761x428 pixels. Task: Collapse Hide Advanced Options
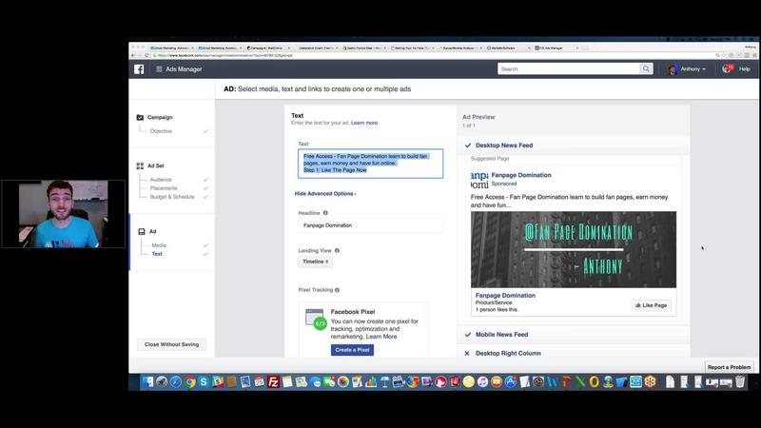point(325,194)
